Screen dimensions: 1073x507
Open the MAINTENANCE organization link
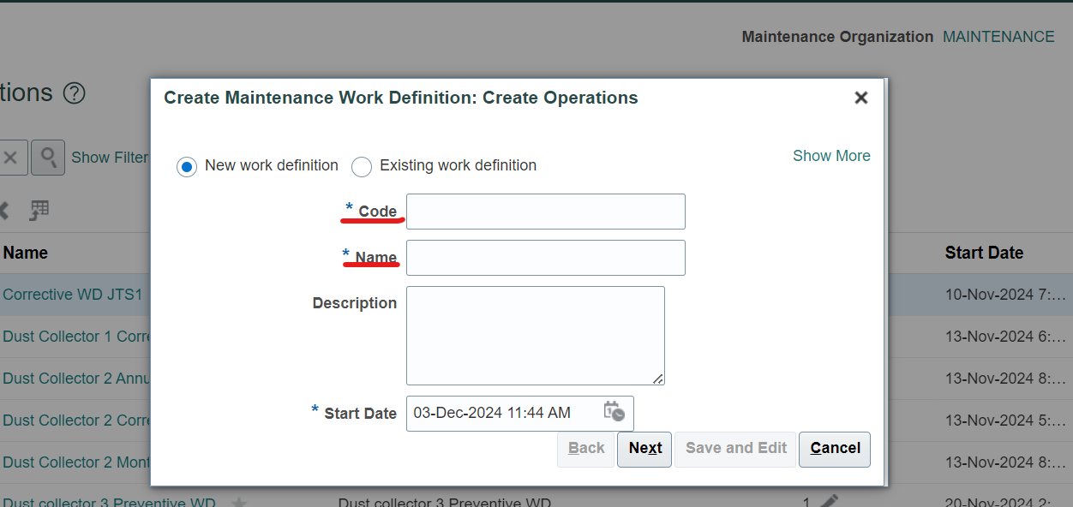(998, 37)
